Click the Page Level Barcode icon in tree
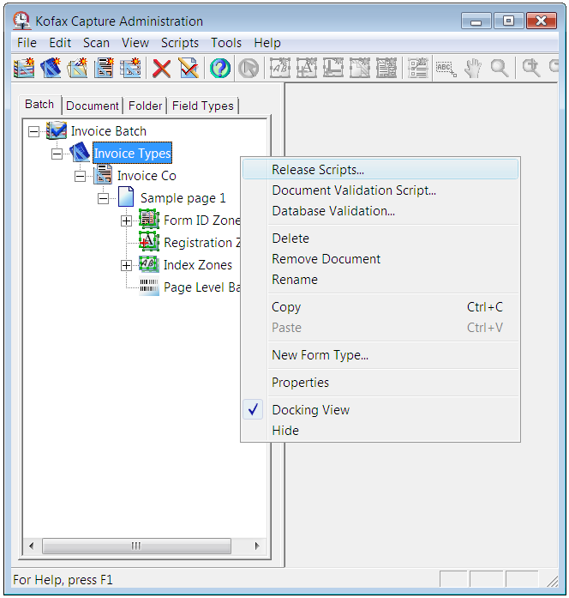 pyautogui.click(x=149, y=287)
